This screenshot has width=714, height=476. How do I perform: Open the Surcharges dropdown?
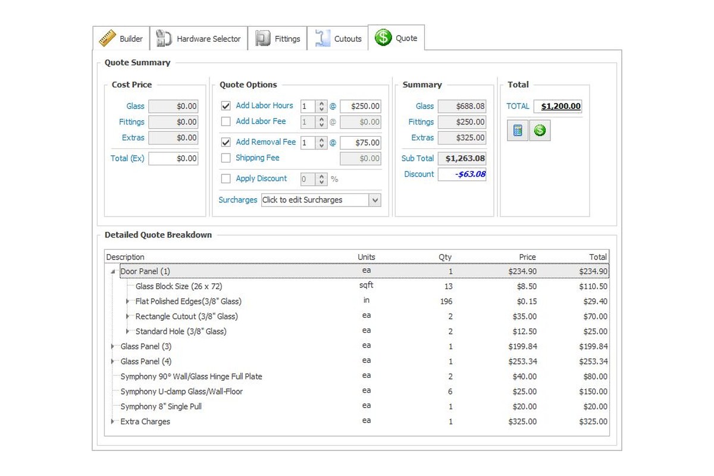pos(375,200)
